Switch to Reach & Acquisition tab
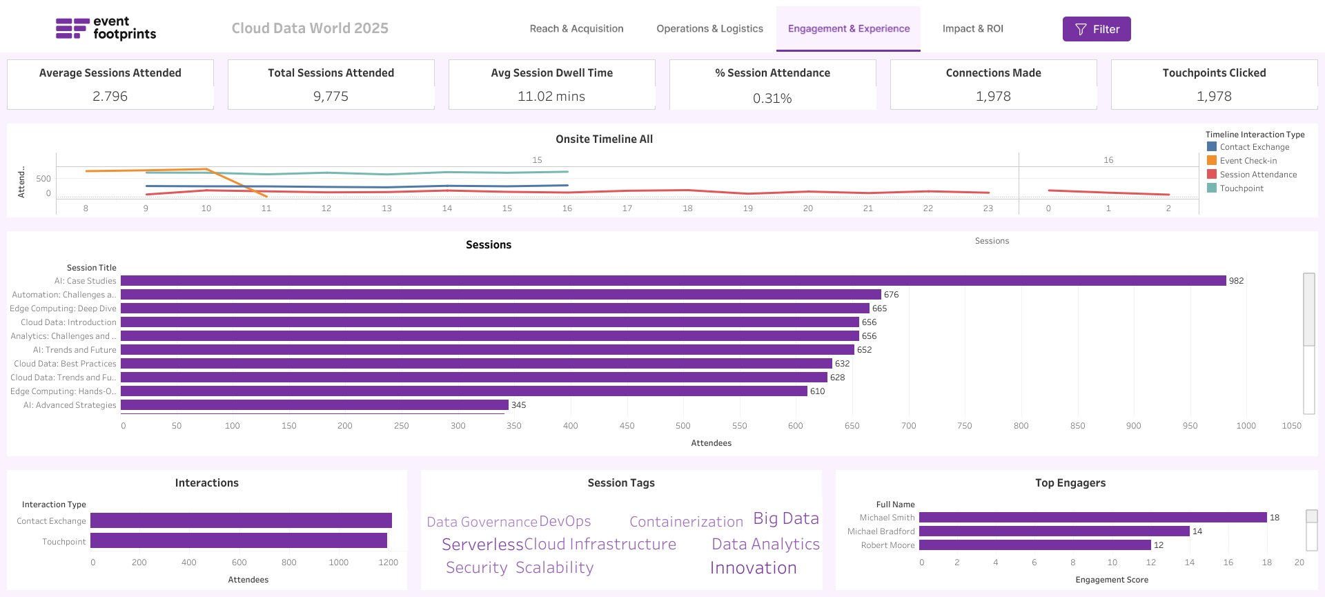Viewport: 1325px width, 597px height. coord(576,28)
